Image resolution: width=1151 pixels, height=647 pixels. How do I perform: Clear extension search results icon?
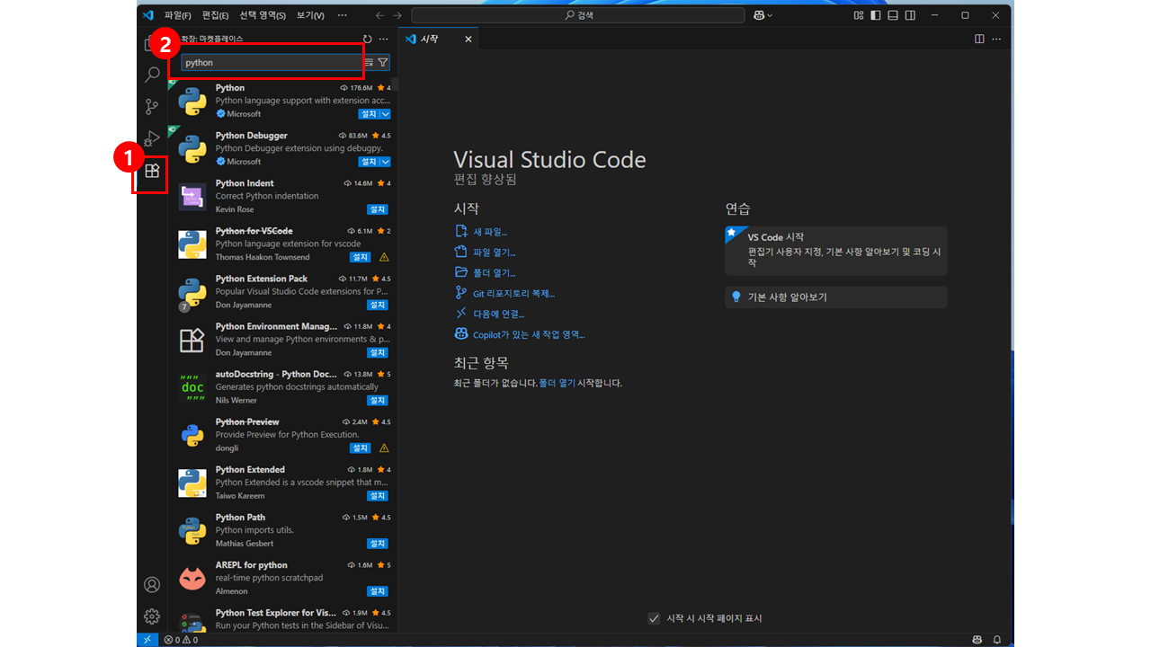click(x=369, y=63)
